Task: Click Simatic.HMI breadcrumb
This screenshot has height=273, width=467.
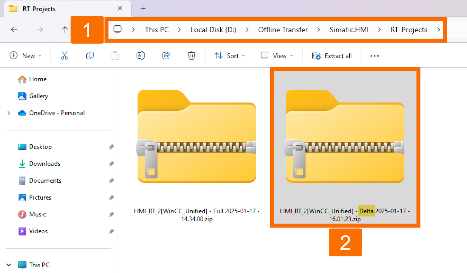Action: click(x=349, y=30)
